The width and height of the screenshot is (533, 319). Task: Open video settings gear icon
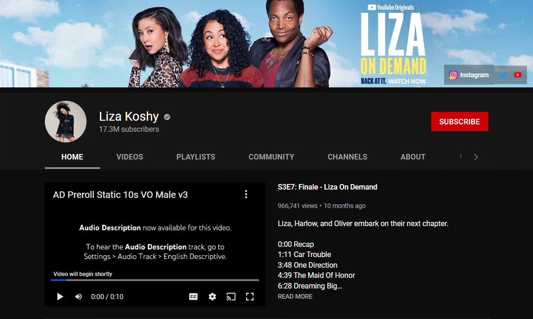click(212, 297)
